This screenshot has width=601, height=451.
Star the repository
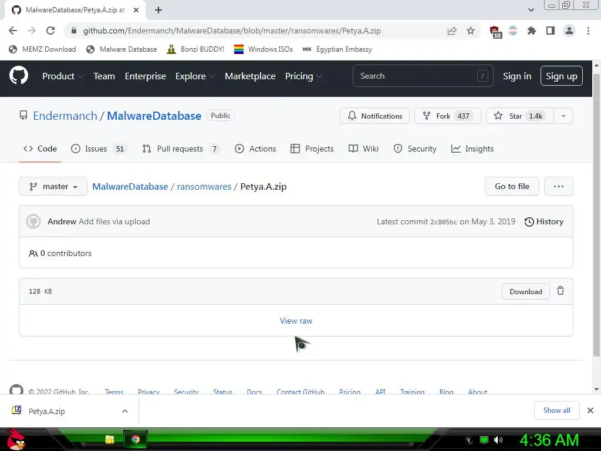click(520, 116)
